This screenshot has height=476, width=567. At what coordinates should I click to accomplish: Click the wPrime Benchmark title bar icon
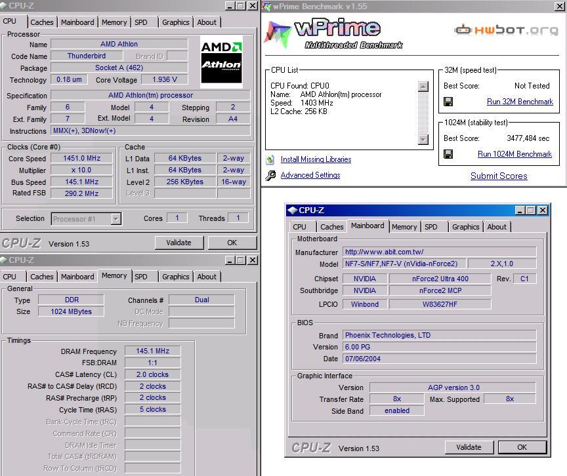[x=266, y=6]
